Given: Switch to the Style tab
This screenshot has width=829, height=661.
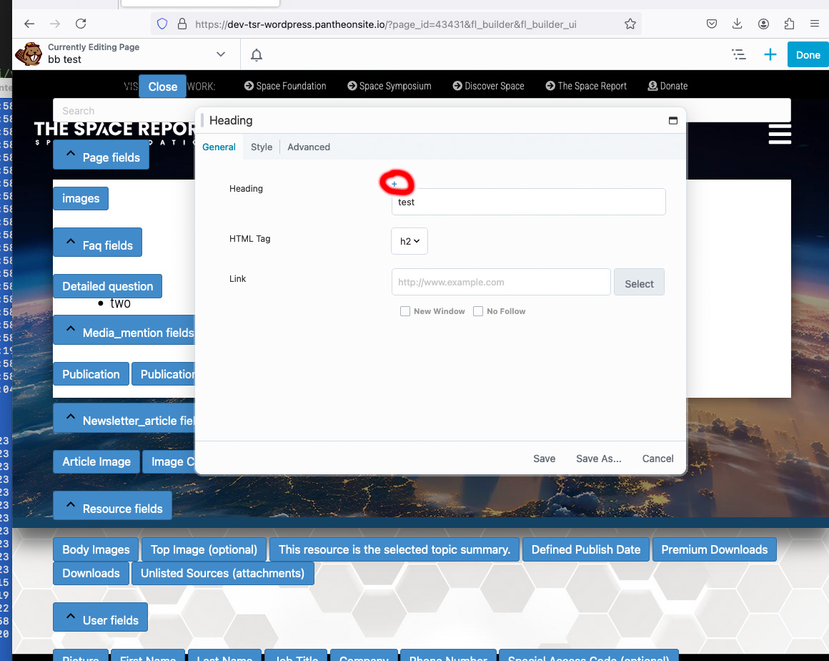Looking at the screenshot, I should tap(262, 147).
